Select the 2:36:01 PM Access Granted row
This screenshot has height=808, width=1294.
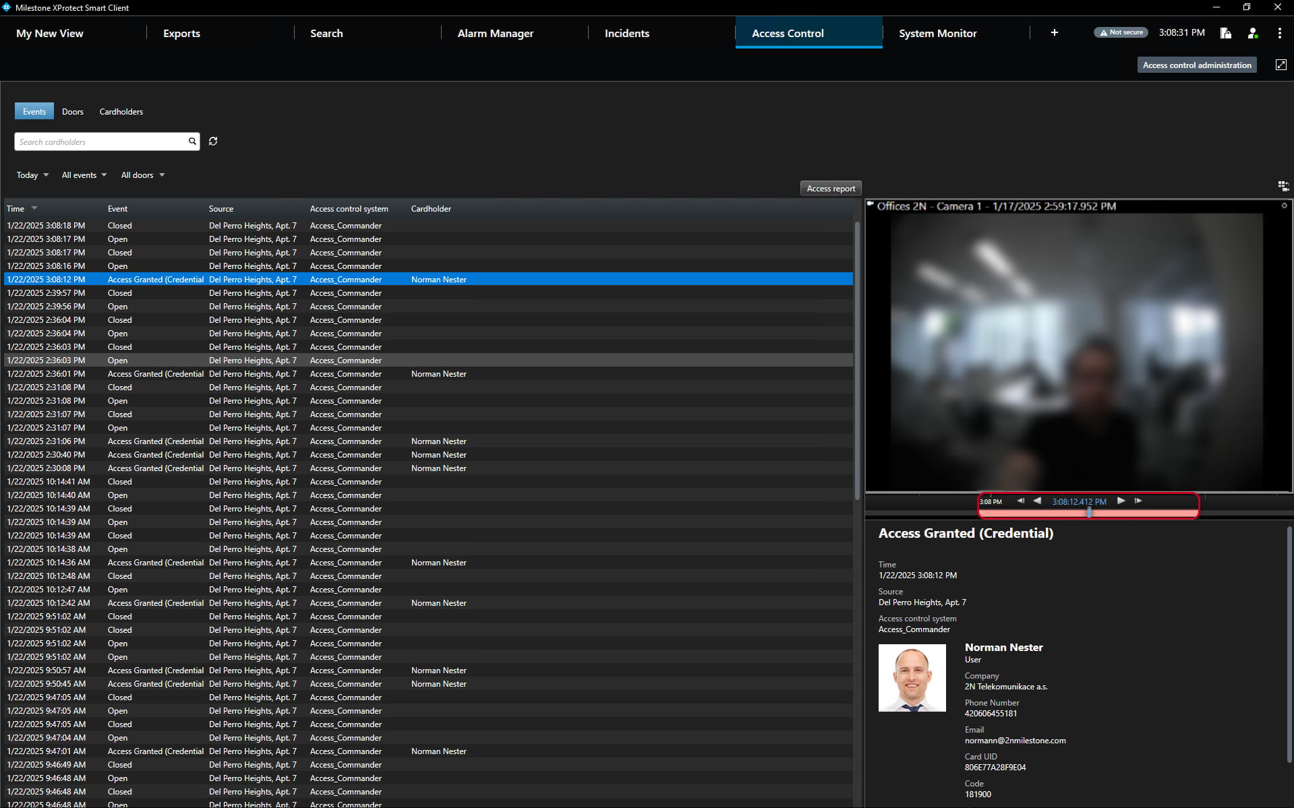click(x=429, y=374)
